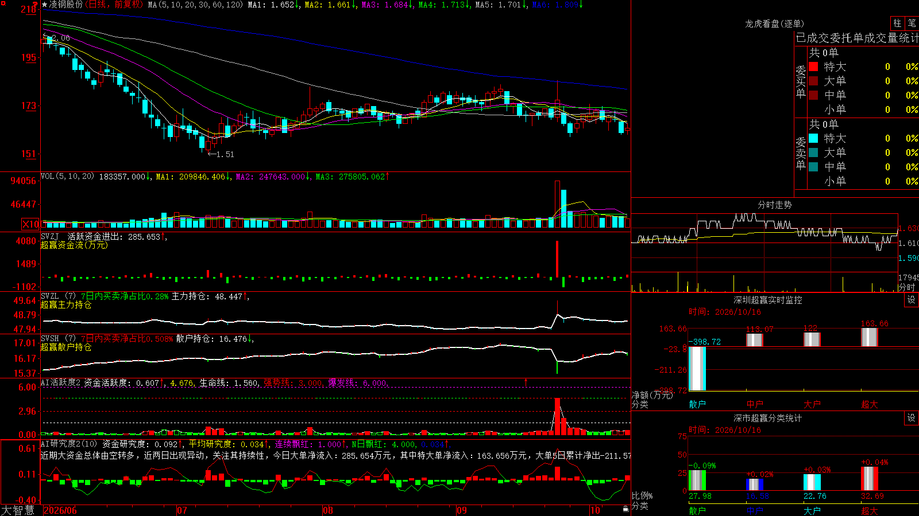Click the 大智慧 logo at bottom-left

[18, 510]
